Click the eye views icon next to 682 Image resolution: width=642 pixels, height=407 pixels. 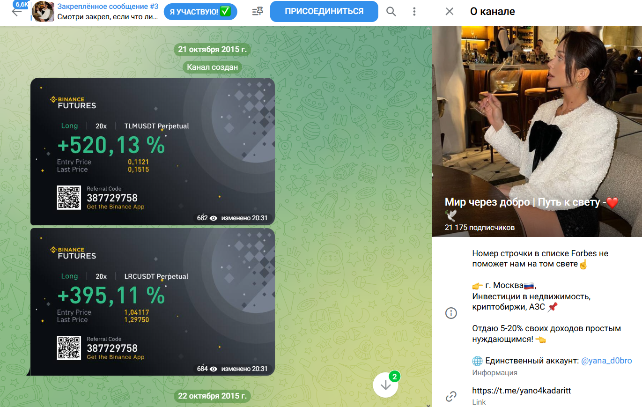pos(214,218)
